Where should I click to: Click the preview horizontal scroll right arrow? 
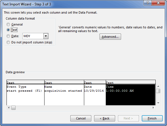click(153, 108)
